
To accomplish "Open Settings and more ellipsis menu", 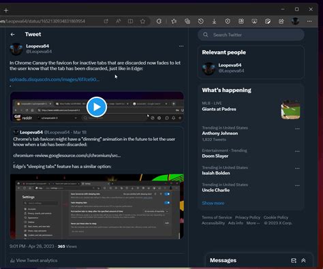I will pyautogui.click(x=309, y=21).
